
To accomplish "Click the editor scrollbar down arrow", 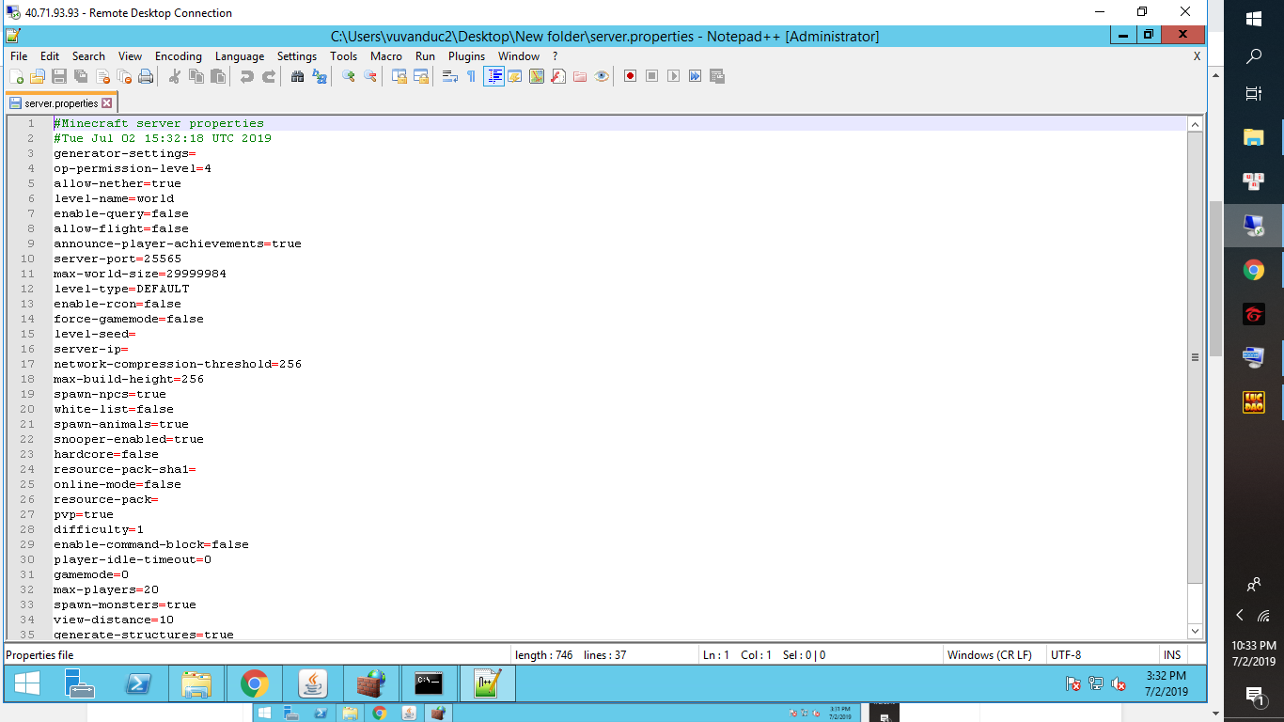I will (x=1196, y=631).
